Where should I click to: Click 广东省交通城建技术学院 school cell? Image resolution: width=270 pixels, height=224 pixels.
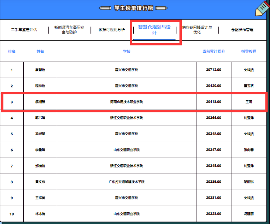[127, 182]
